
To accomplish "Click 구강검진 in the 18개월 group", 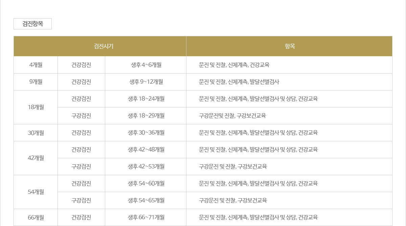I will 81,116.
